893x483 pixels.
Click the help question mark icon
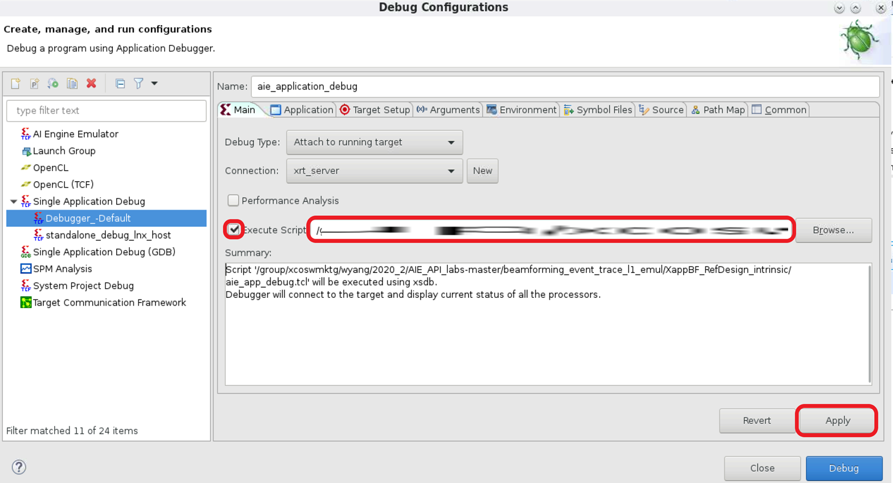coord(19,467)
